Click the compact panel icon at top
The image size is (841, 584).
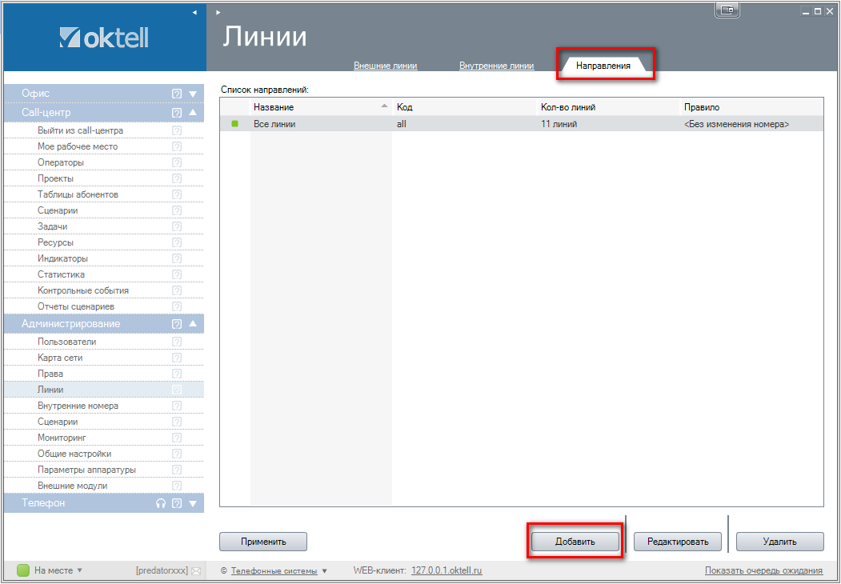click(727, 10)
